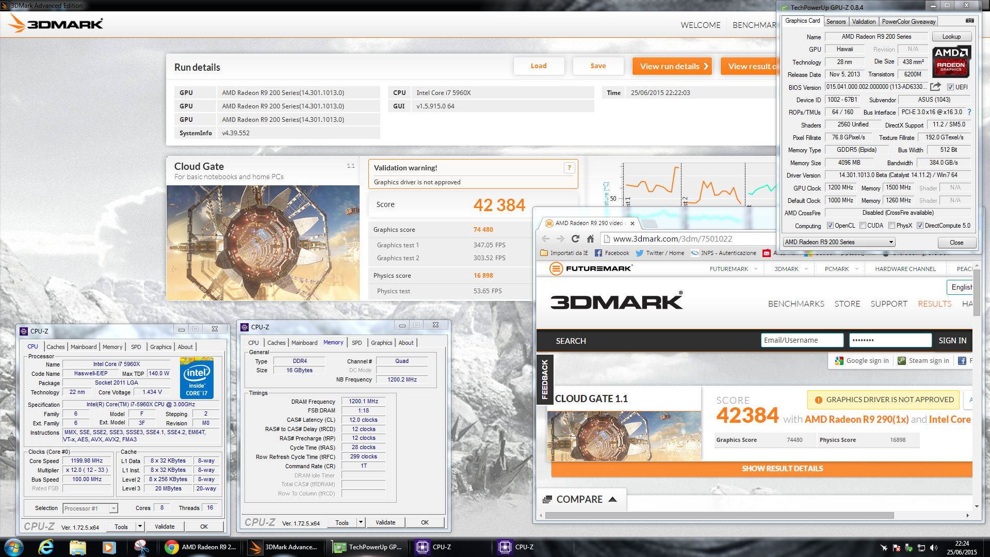The width and height of the screenshot is (990, 557).
Task: Click the View run details button
Action: point(673,66)
